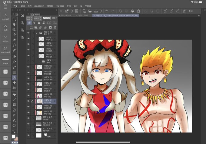Screen dimensions: 206x144
Task: Open the 필터 menu
Action: (x=75, y=6)
